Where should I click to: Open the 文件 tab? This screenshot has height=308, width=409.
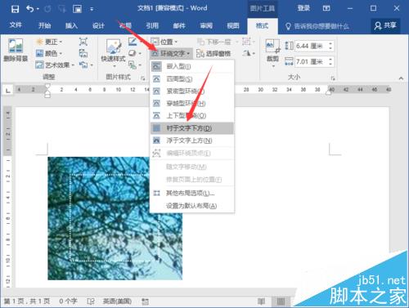(16, 25)
